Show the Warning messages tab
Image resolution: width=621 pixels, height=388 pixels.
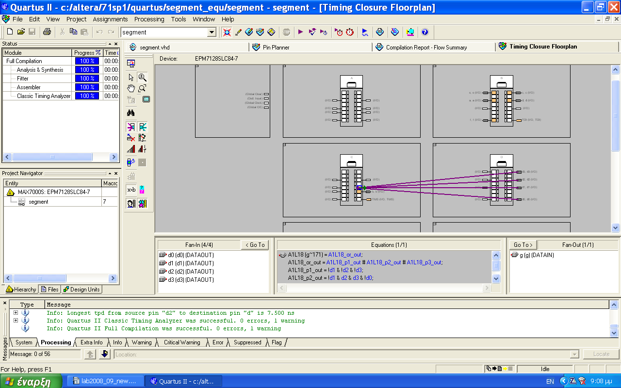click(141, 342)
